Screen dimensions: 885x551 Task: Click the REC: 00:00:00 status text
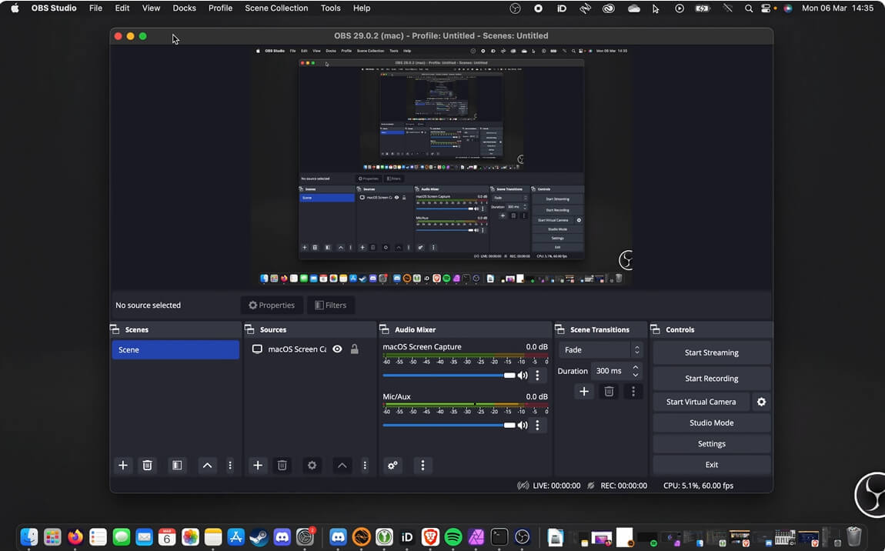[x=623, y=486]
